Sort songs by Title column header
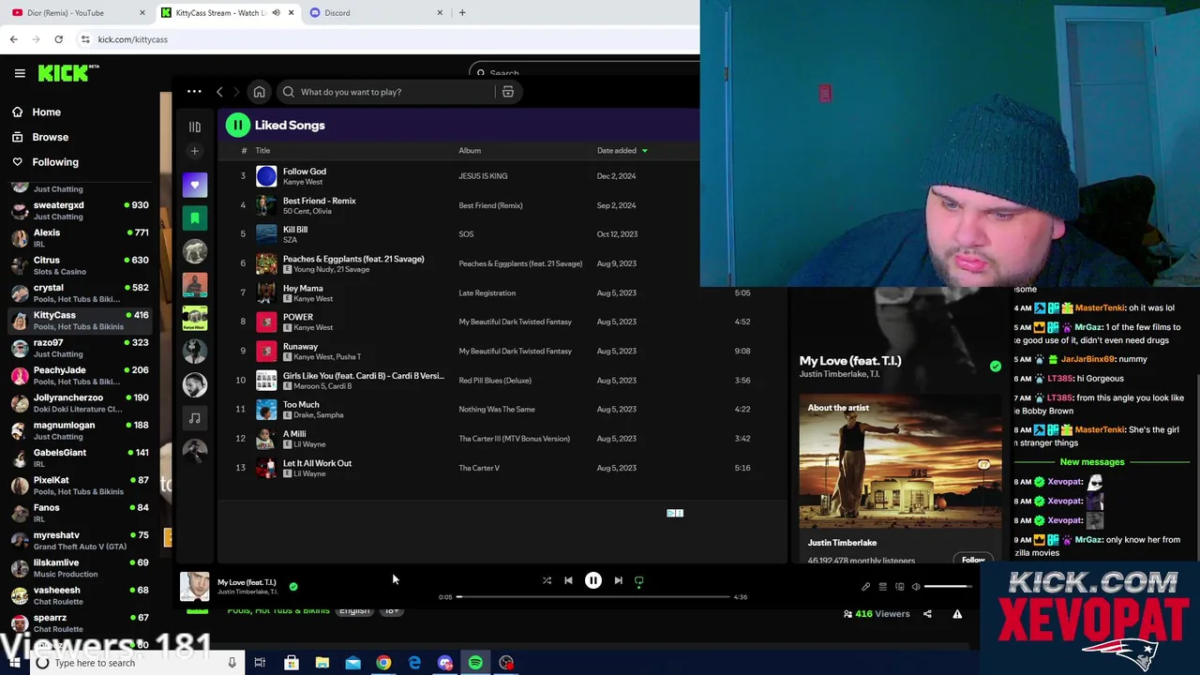This screenshot has height=675, width=1200. 262,150
